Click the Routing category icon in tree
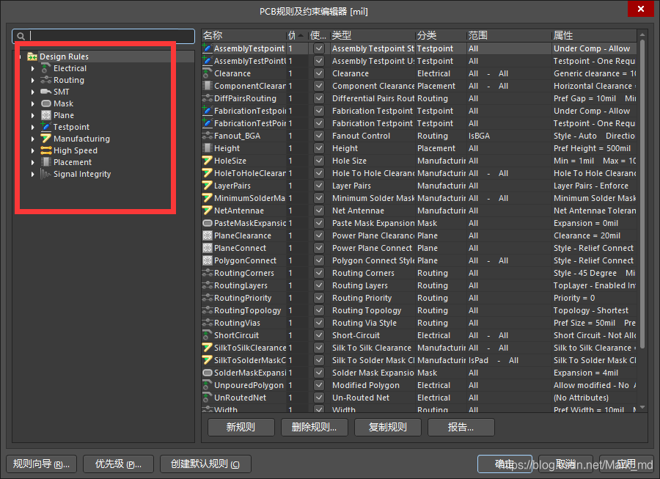 tap(45, 80)
